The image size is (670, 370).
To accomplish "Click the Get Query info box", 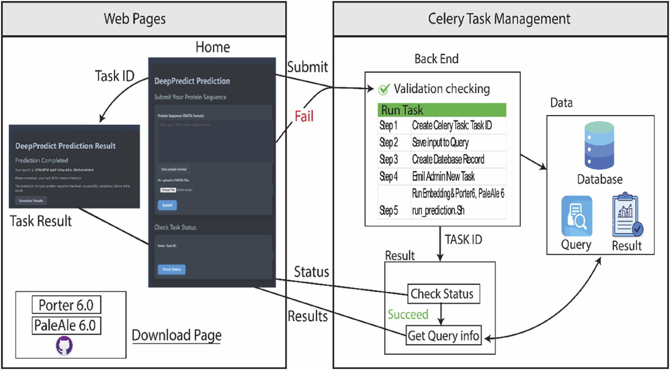I will click(x=443, y=336).
